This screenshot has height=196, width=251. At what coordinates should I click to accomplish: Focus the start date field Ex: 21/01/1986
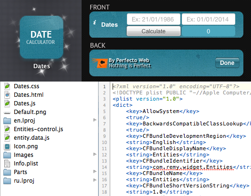pyautogui.click(x=154, y=19)
